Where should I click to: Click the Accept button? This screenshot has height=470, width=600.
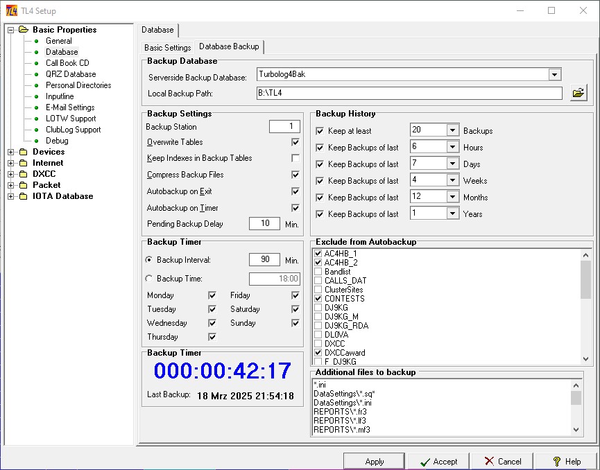pos(438,462)
